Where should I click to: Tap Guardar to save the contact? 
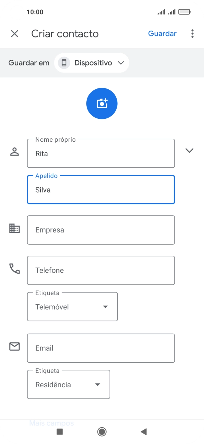pyautogui.click(x=162, y=33)
